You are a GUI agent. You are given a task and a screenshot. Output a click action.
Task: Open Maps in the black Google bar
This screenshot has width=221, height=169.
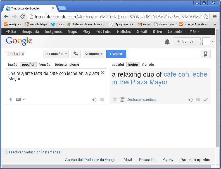click(x=72, y=32)
